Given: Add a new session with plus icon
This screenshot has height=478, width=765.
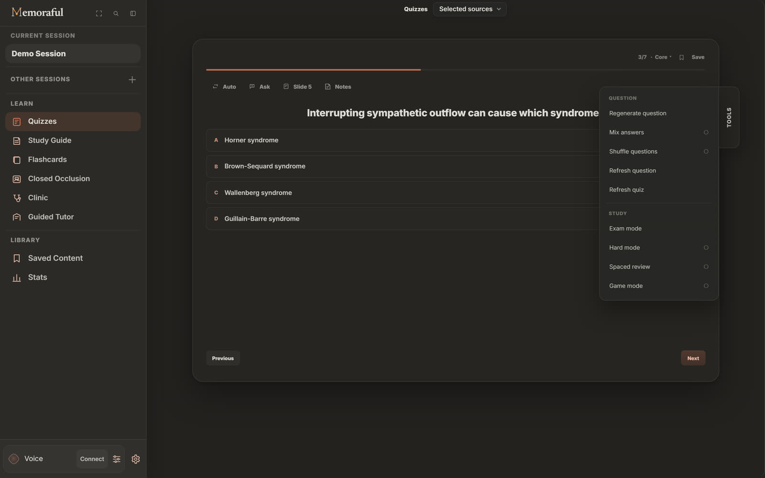Looking at the screenshot, I should point(132,79).
